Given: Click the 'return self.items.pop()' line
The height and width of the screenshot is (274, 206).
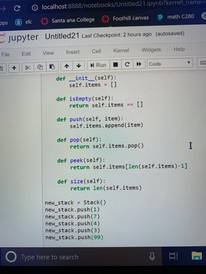Looking at the screenshot, I should coord(107,146).
